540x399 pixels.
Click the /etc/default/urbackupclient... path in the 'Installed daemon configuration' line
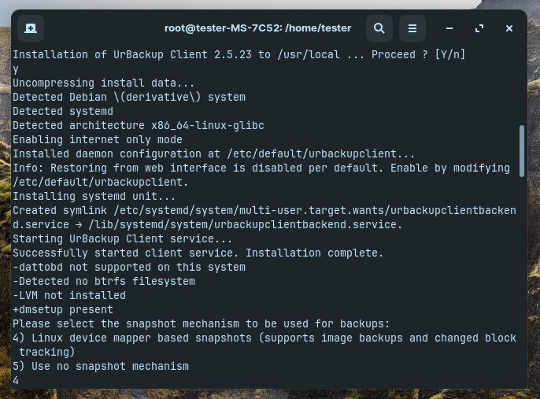click(320, 153)
